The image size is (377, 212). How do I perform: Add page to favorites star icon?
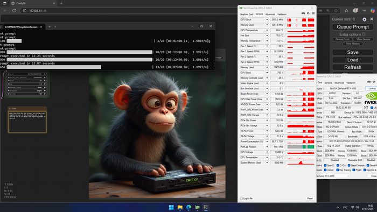[x=336, y=11]
